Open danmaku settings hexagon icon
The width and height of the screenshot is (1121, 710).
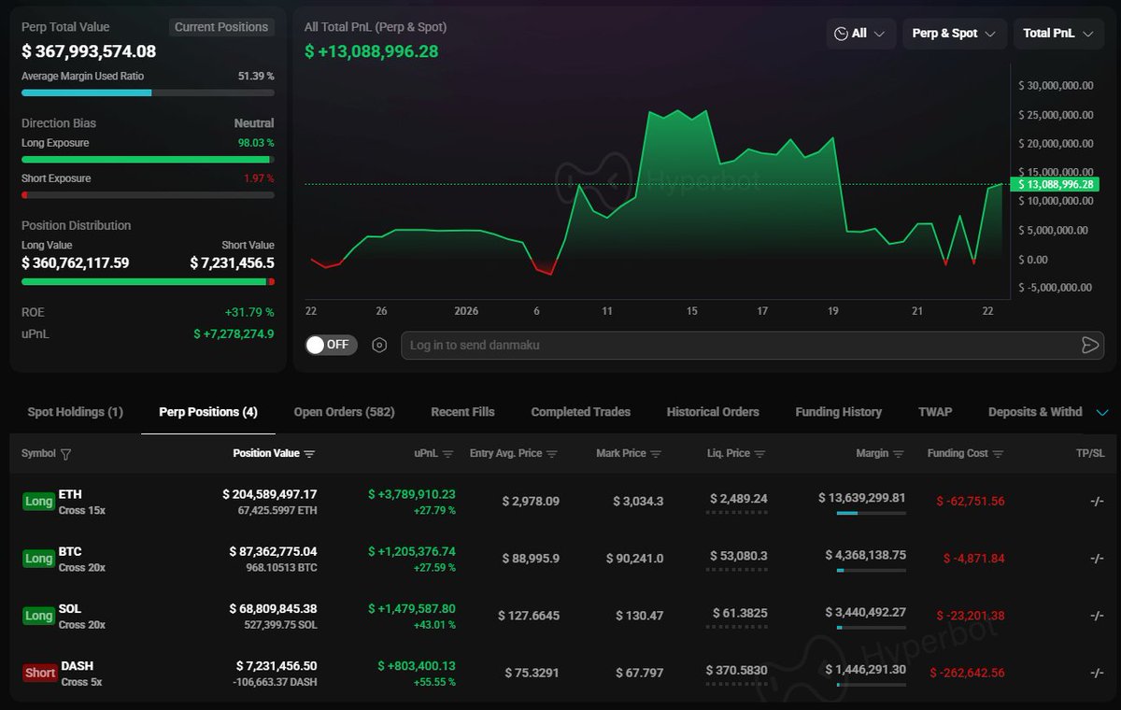(379, 346)
